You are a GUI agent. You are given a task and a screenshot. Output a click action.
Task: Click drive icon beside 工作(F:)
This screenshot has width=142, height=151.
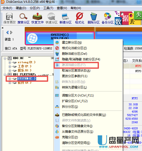15,66
